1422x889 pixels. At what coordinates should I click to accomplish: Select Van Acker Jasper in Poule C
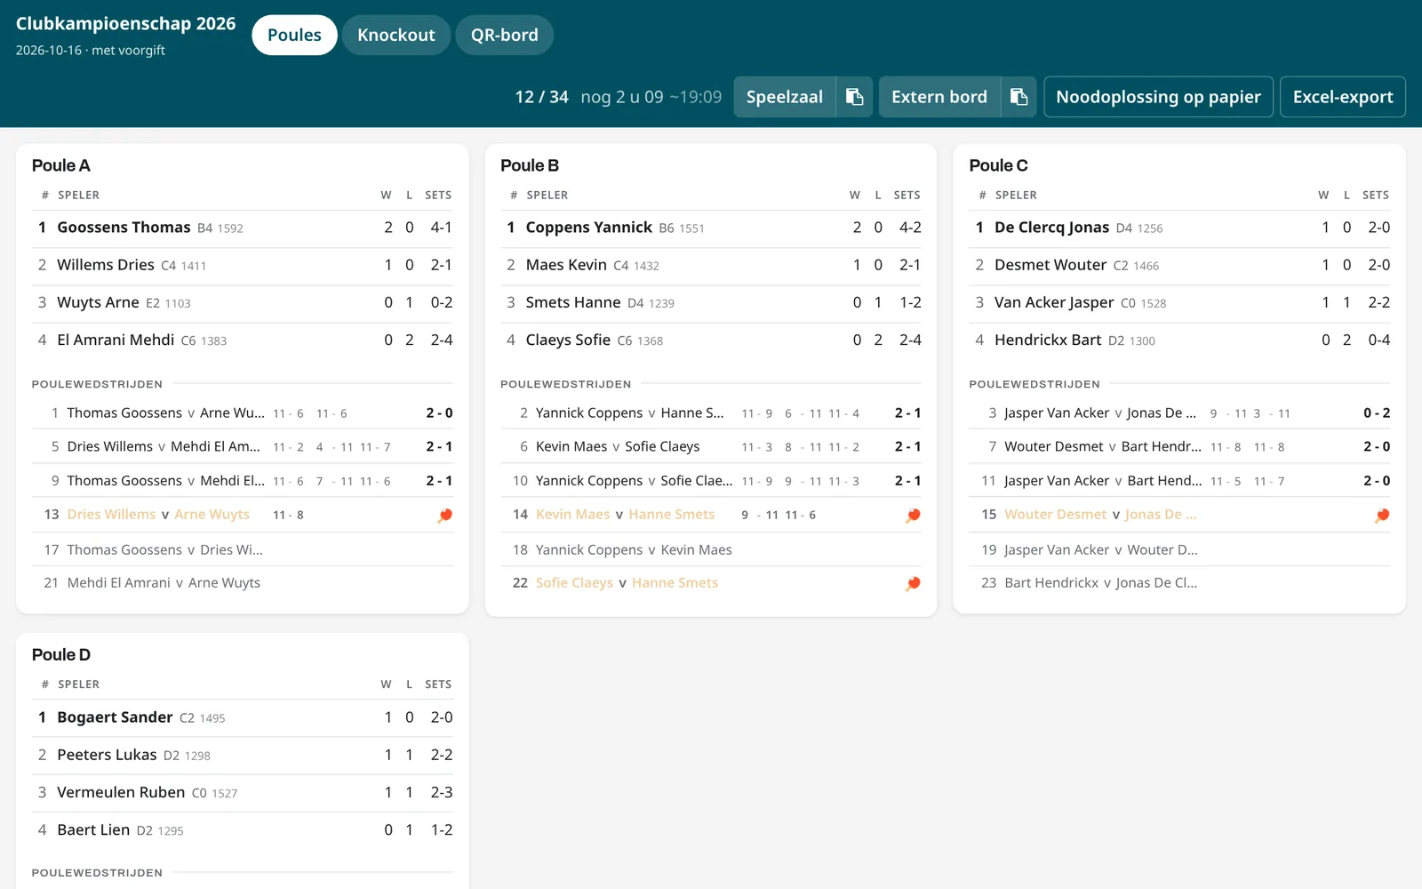point(1179,302)
